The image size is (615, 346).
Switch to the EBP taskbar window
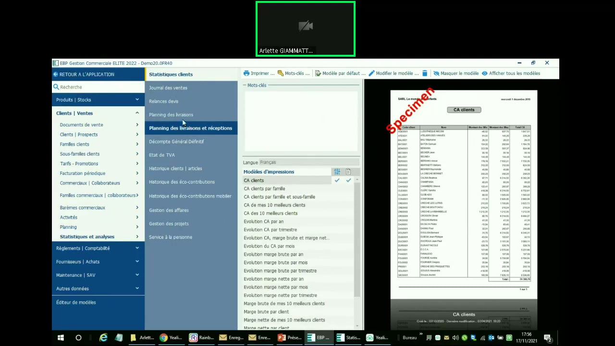(x=319, y=338)
